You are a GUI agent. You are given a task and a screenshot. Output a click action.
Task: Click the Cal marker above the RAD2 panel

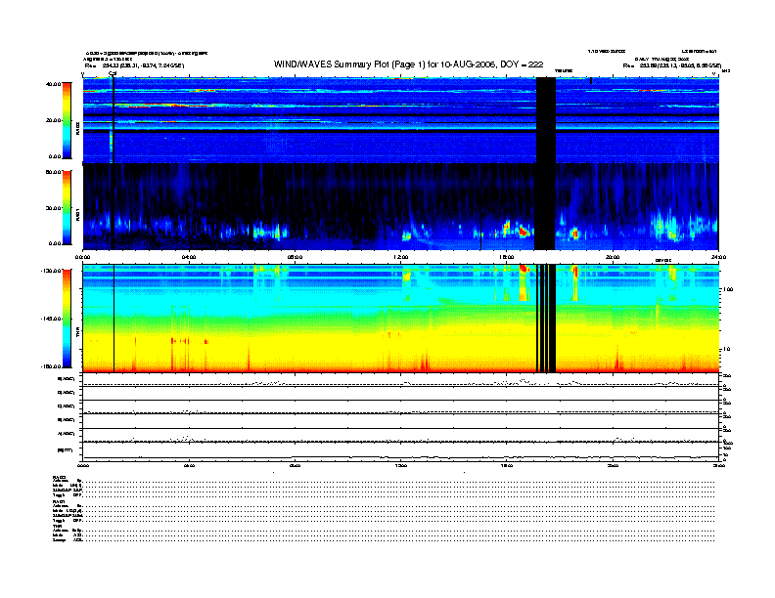click(x=113, y=73)
